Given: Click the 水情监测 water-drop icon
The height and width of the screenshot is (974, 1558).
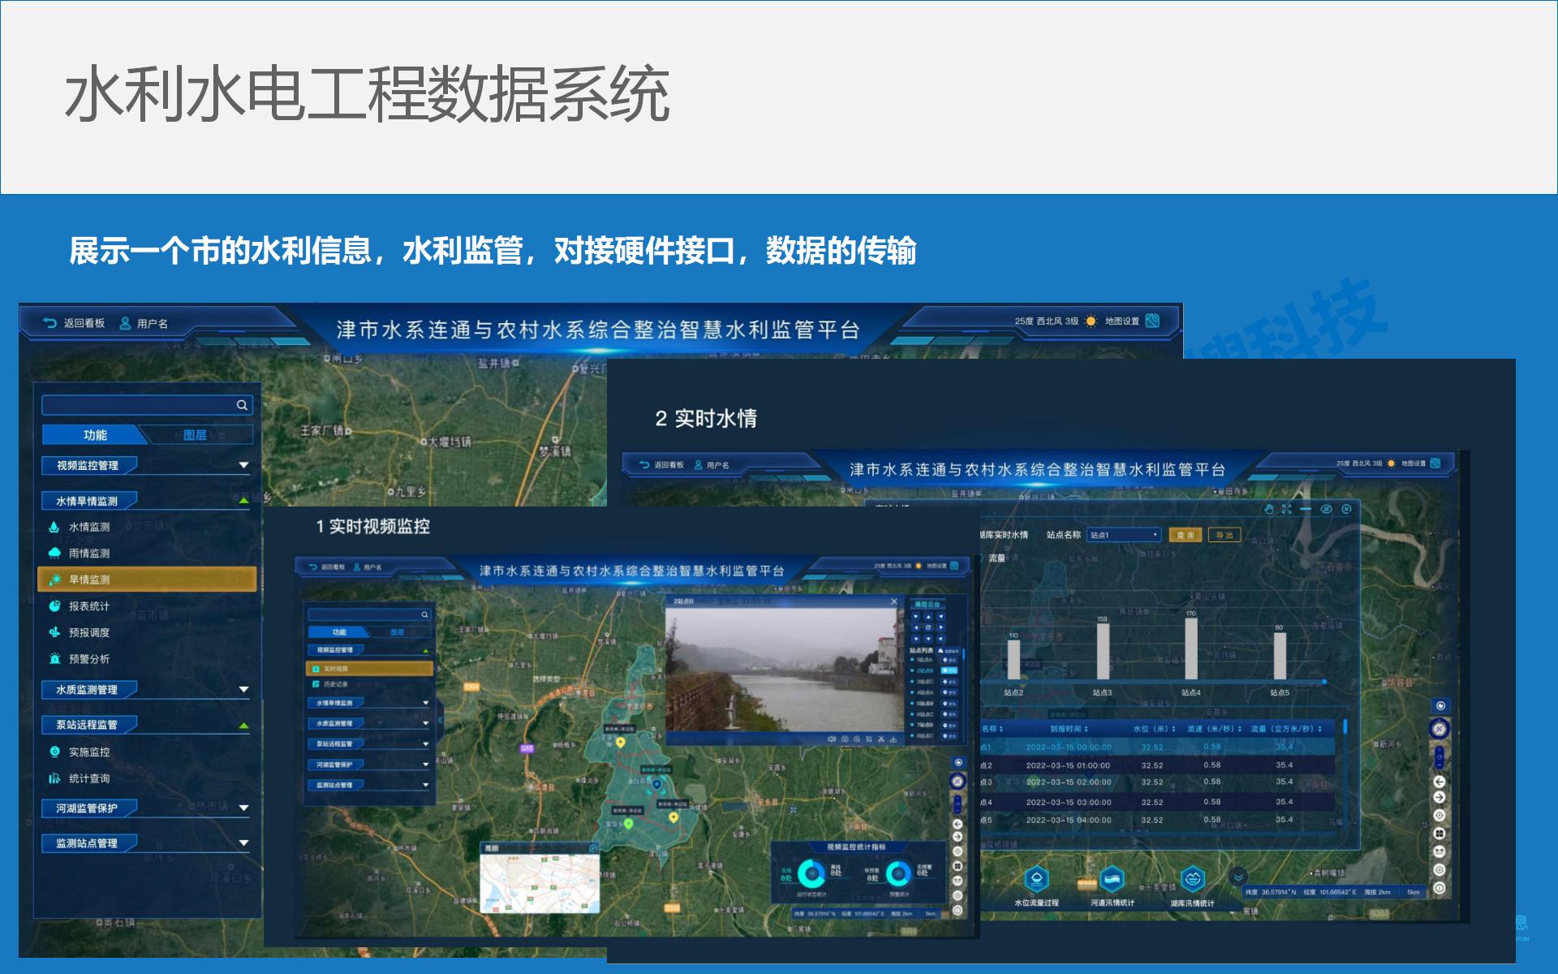Looking at the screenshot, I should 54,527.
